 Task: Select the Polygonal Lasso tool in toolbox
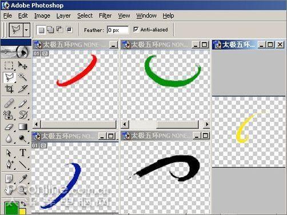coord(9,77)
